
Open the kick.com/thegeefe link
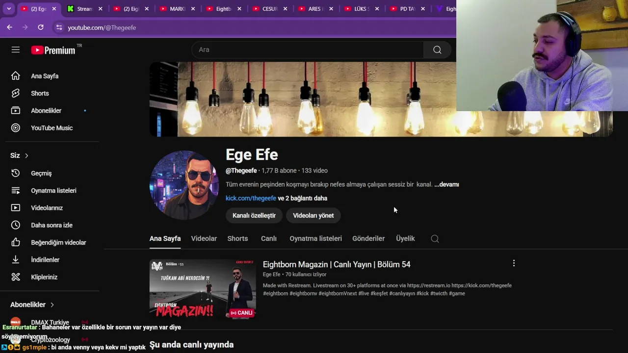pos(251,198)
